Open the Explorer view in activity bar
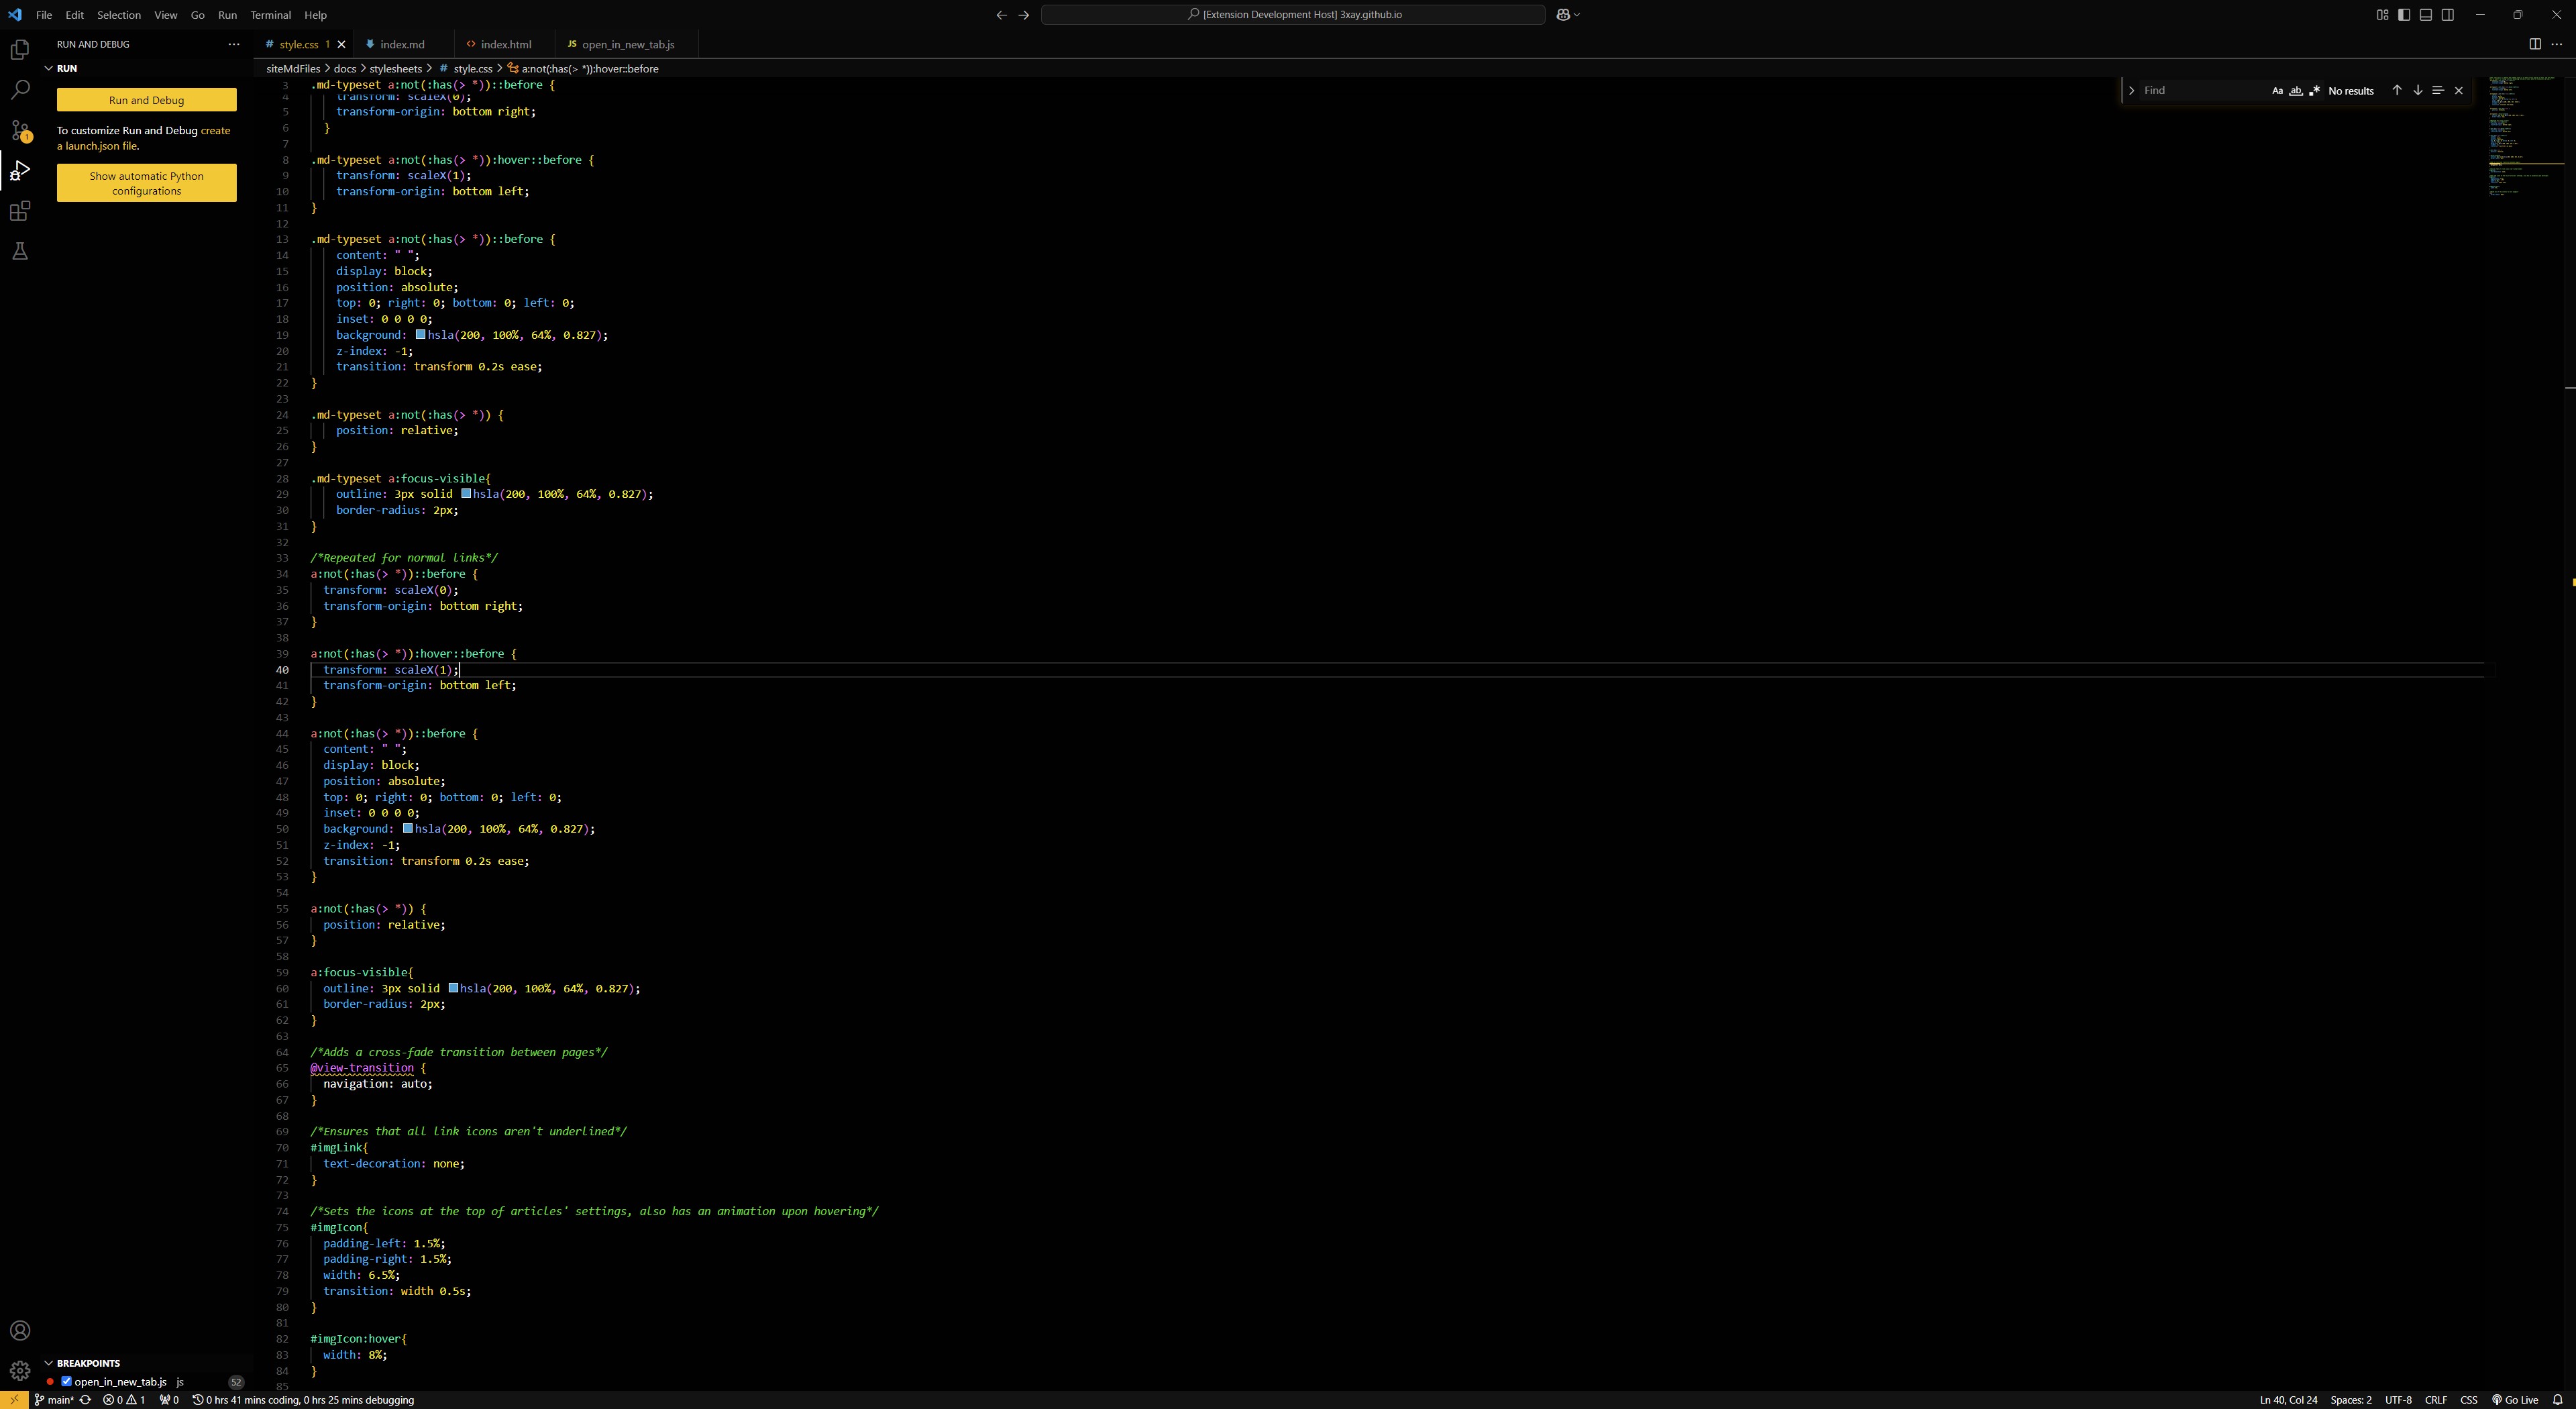Viewport: 2576px width, 1409px height. click(20, 49)
